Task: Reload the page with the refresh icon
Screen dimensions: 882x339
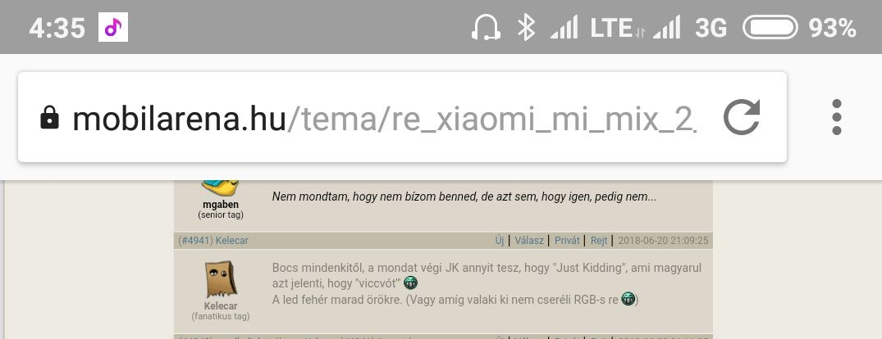Action: [742, 117]
